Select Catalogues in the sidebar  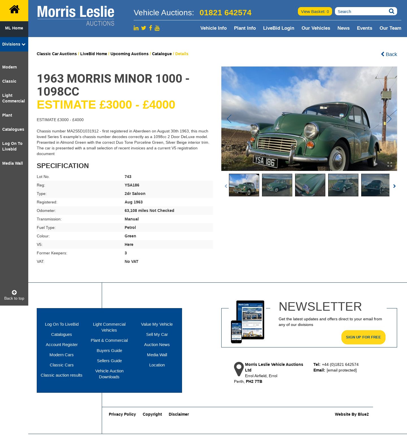coord(13,129)
